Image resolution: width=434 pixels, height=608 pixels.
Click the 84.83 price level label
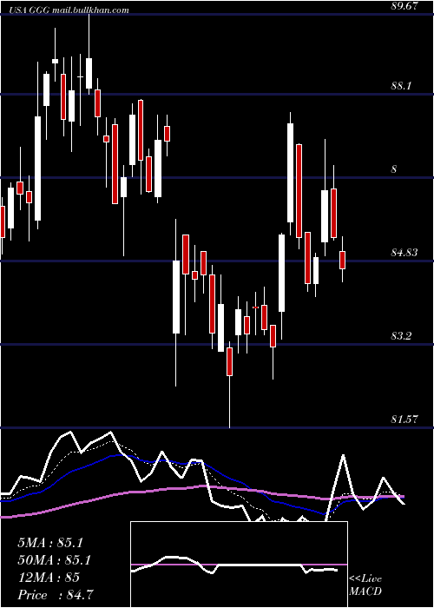pyautogui.click(x=404, y=253)
